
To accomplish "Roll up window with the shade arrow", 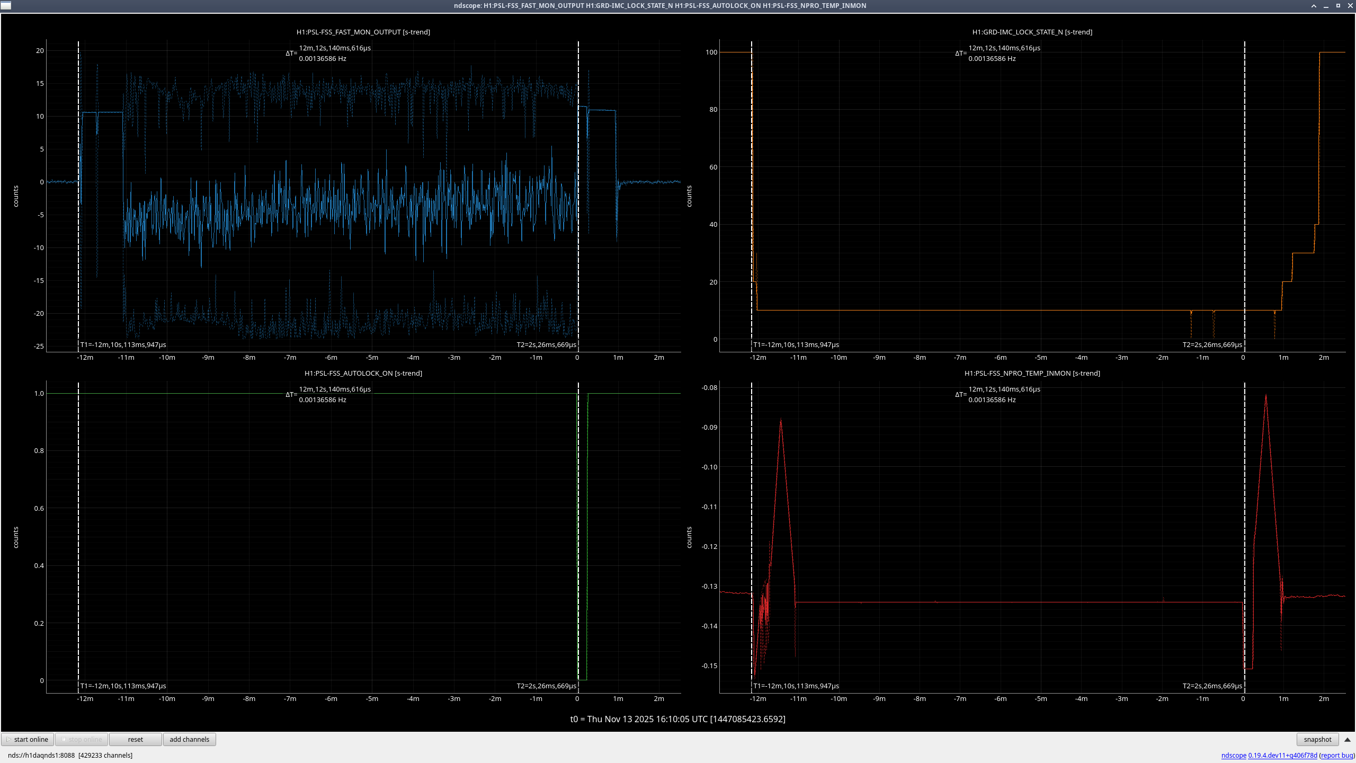I will (1314, 6).
